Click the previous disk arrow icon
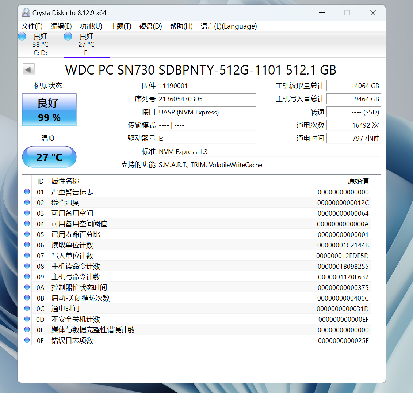Image resolution: width=413 pixels, height=393 pixels. 28,69
